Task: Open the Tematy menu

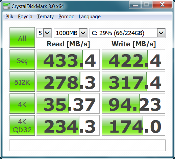Action: click(x=45, y=17)
